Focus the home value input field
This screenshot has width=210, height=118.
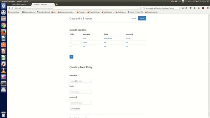pos(81,92)
